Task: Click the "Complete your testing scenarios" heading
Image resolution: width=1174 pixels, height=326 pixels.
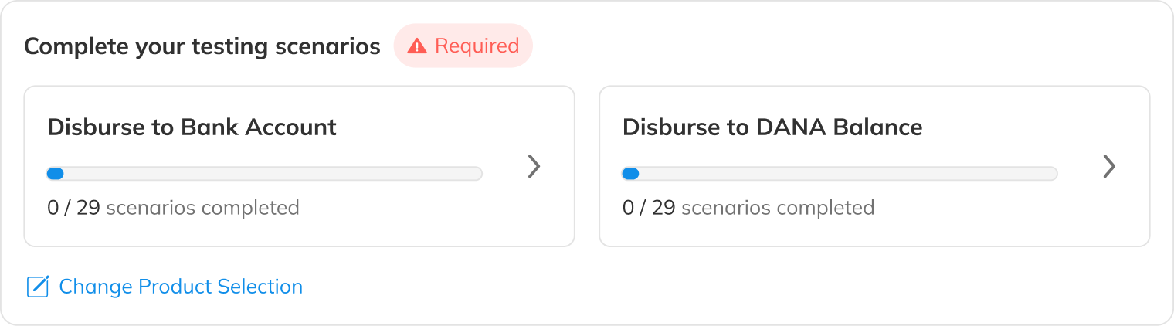Action: pos(202,46)
